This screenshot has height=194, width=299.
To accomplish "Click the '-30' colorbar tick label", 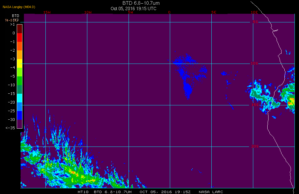I will point(11,120).
